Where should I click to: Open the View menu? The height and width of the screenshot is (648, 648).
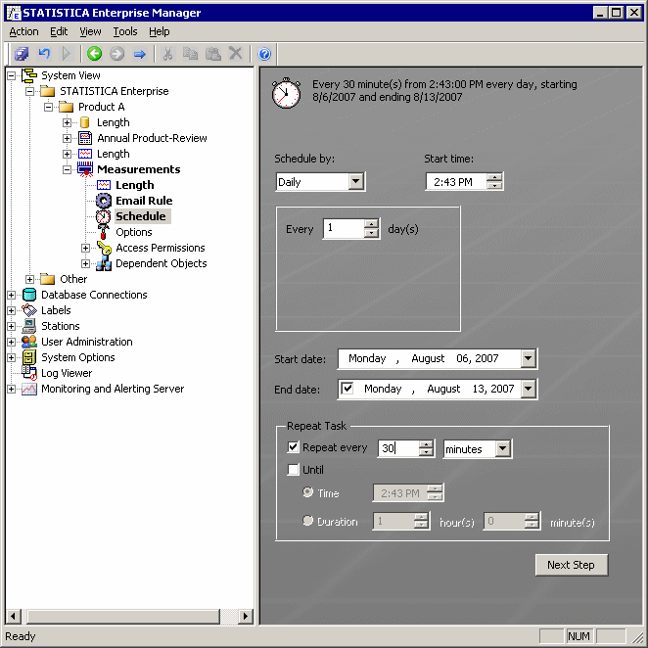(x=90, y=31)
